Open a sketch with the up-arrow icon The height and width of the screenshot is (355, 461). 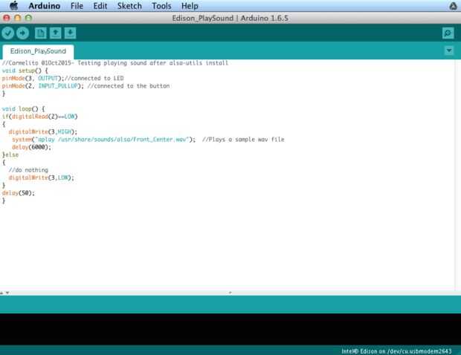coord(55,33)
